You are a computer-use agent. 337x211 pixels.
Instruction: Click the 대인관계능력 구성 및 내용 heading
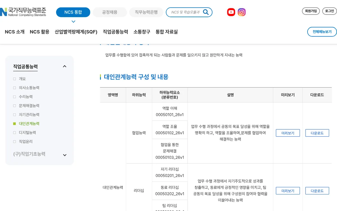136,77
